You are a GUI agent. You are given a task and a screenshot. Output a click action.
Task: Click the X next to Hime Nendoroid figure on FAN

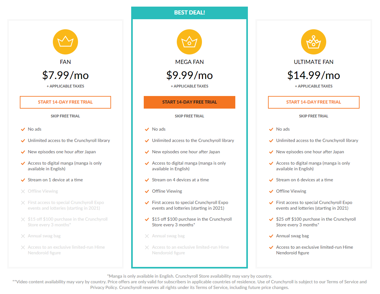[23, 247]
